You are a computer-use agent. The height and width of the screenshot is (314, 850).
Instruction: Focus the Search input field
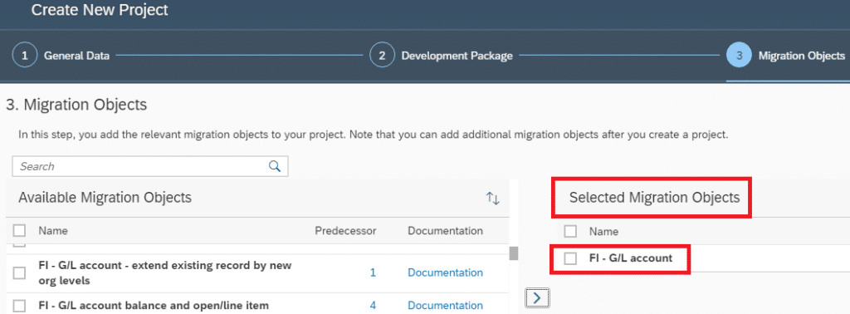tap(150, 166)
